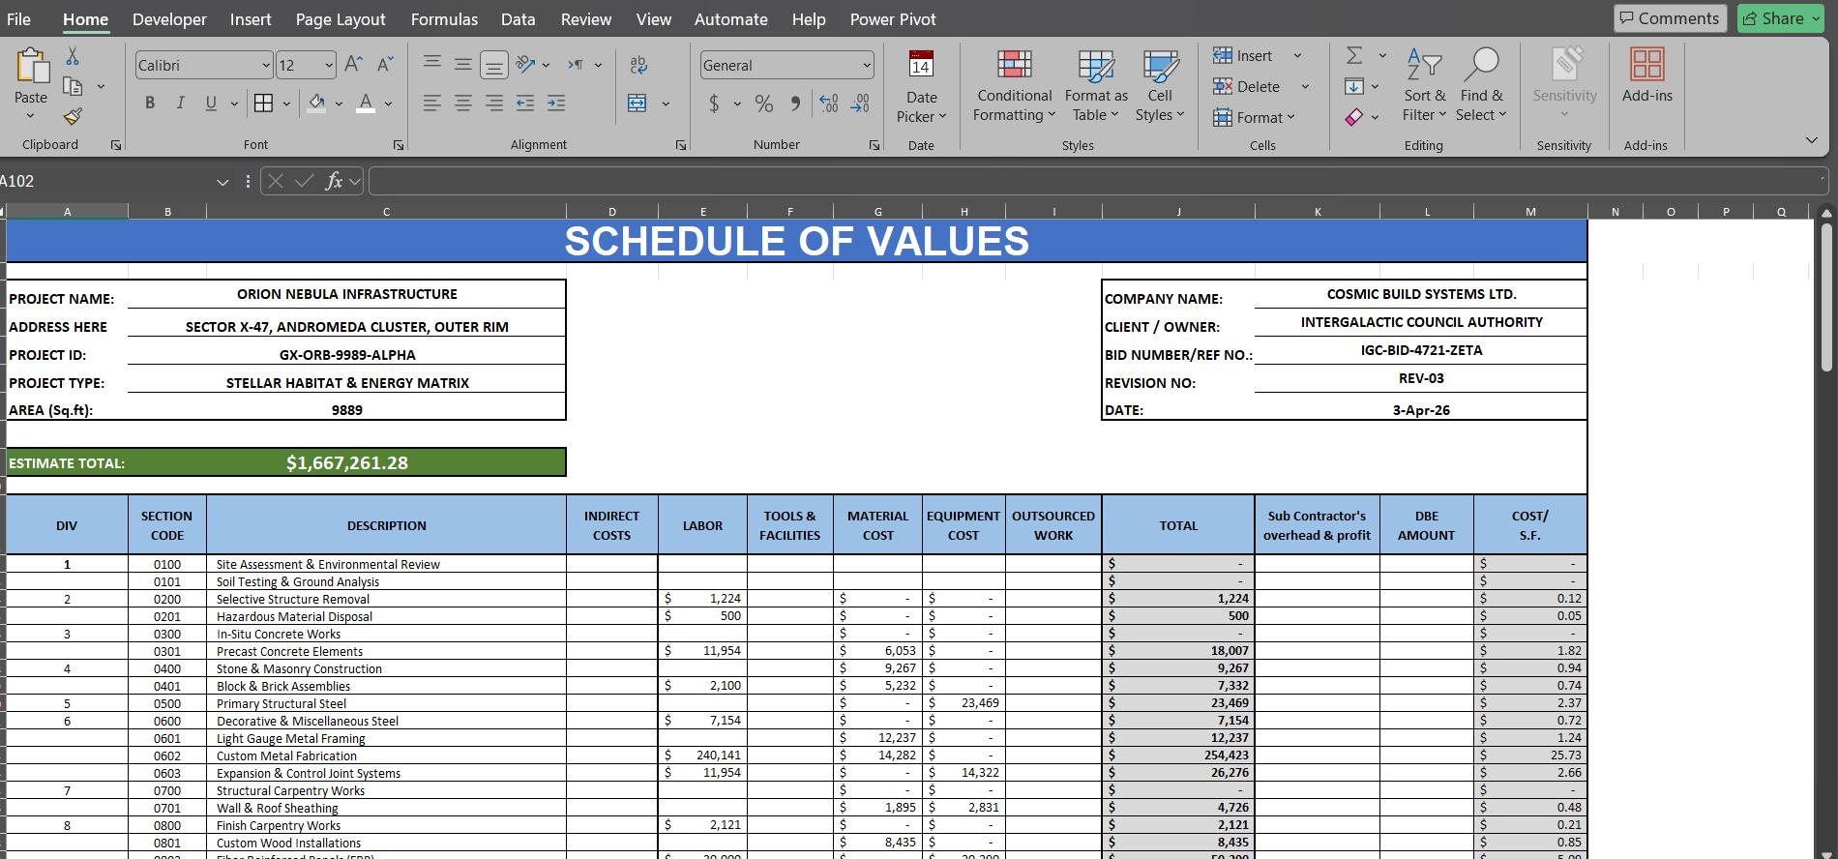The height and width of the screenshot is (859, 1838).
Task: Apply the Fill Color bucket swatch
Action: click(x=316, y=103)
